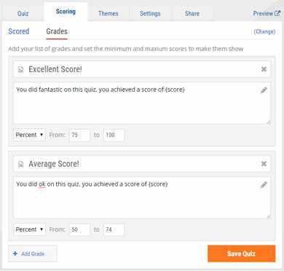Viewport: 284px width, 271px height.
Task: Click the to field containing 74
Action: (x=114, y=229)
